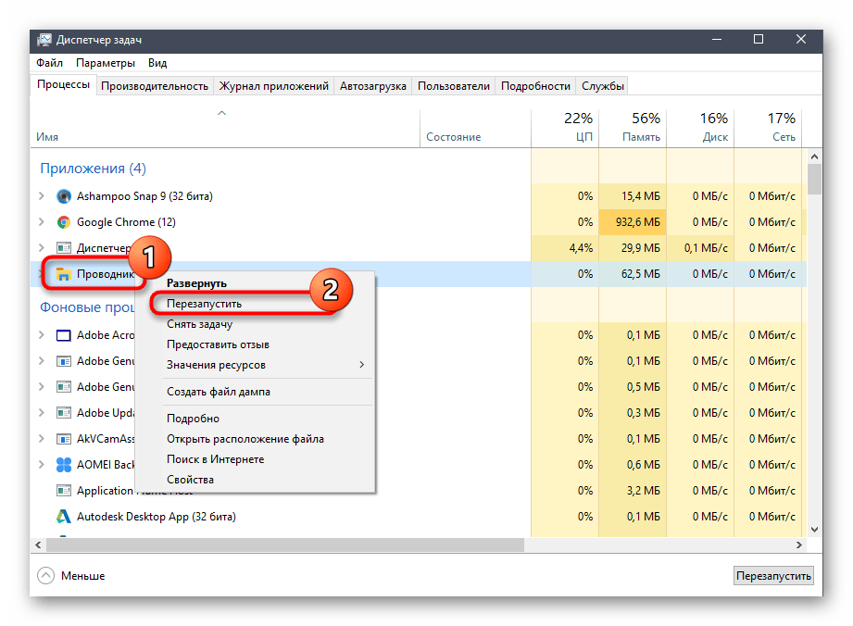Screen dimensions: 853x626
Task: Click the Google Chrome icon in list
Action: click(64, 222)
